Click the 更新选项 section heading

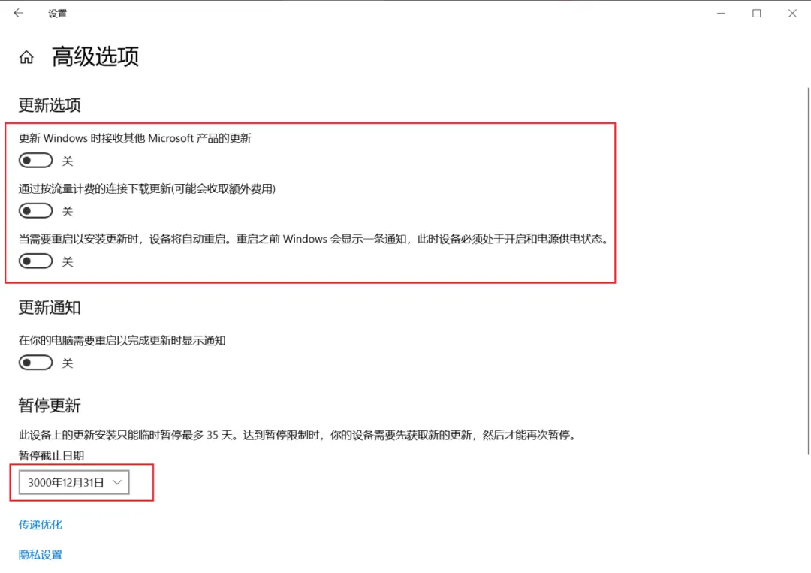pyautogui.click(x=50, y=105)
